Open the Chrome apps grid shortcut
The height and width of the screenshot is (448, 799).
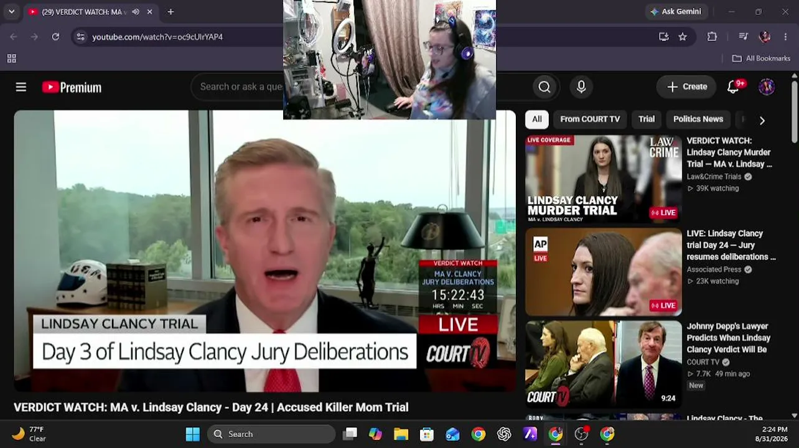coord(11,58)
